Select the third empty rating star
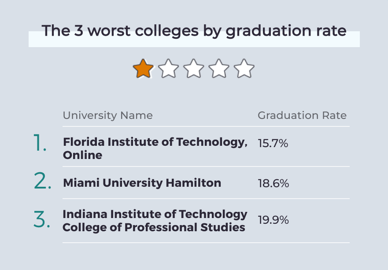This screenshot has width=388, height=270. click(193, 69)
